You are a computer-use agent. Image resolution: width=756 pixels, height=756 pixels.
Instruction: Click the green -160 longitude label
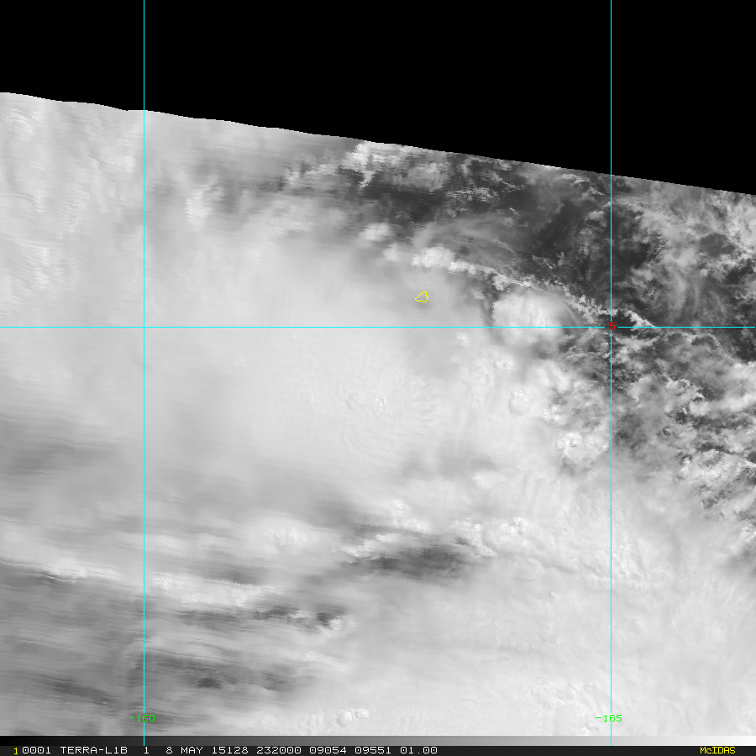pos(141,718)
